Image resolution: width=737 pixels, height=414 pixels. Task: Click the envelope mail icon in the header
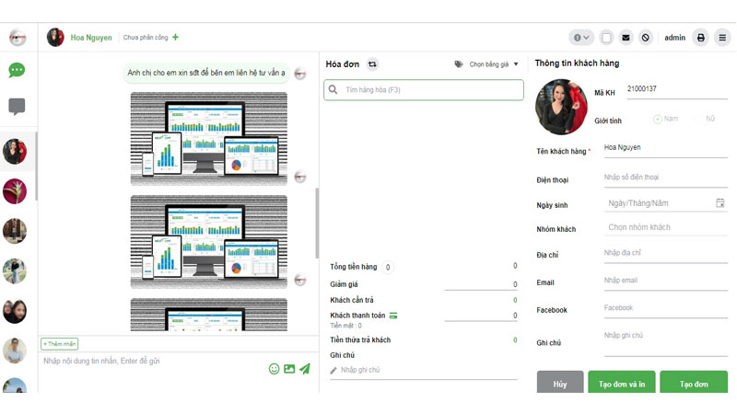pyautogui.click(x=626, y=38)
